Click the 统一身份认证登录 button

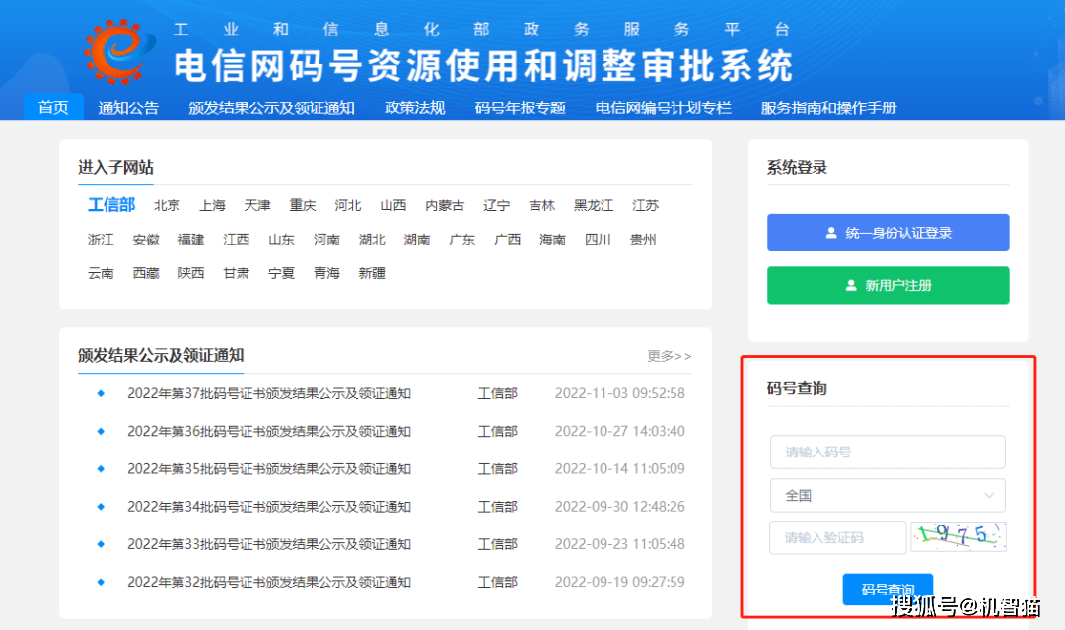click(x=887, y=233)
